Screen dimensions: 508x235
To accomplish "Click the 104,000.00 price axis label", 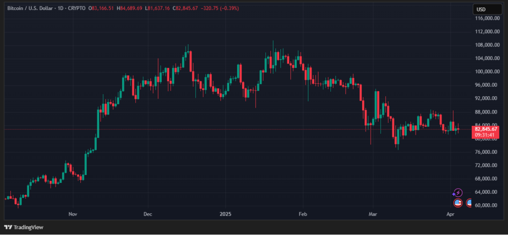I will coord(486,59).
